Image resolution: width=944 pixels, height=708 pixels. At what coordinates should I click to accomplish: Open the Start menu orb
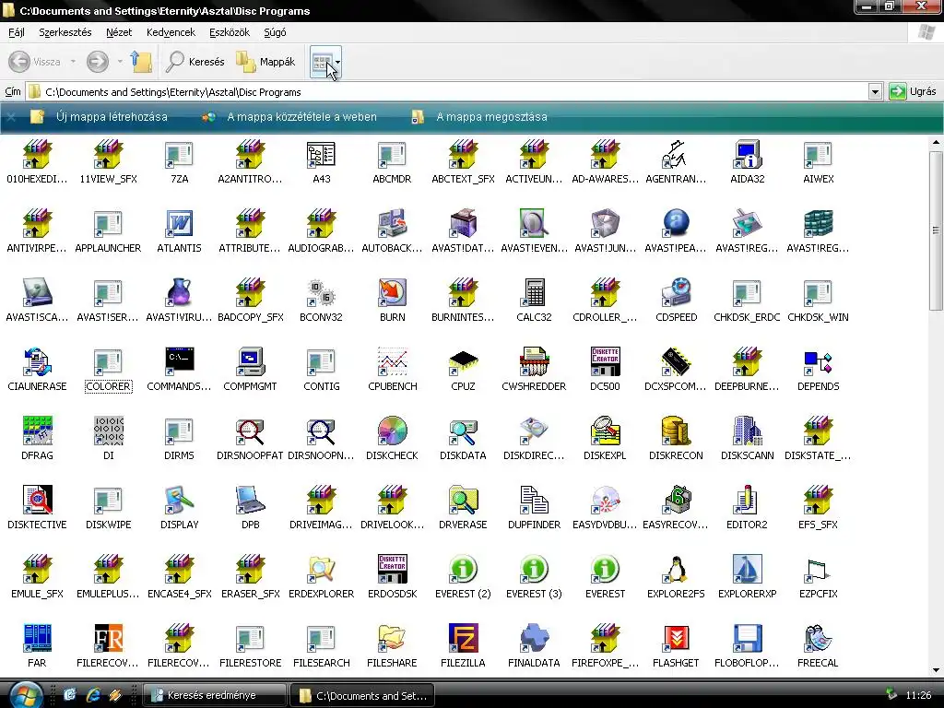coord(25,694)
